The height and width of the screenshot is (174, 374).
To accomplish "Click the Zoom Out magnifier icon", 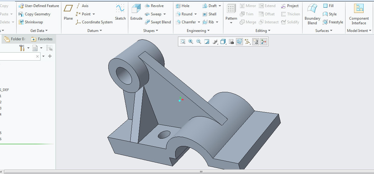I will pyautogui.click(x=199, y=42).
